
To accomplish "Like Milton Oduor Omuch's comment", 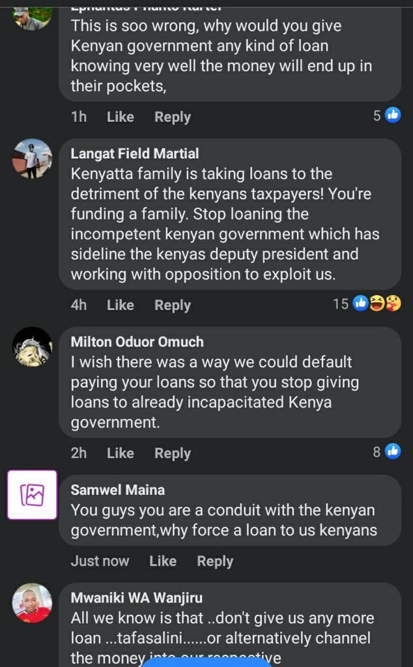I will pyautogui.click(x=120, y=453).
